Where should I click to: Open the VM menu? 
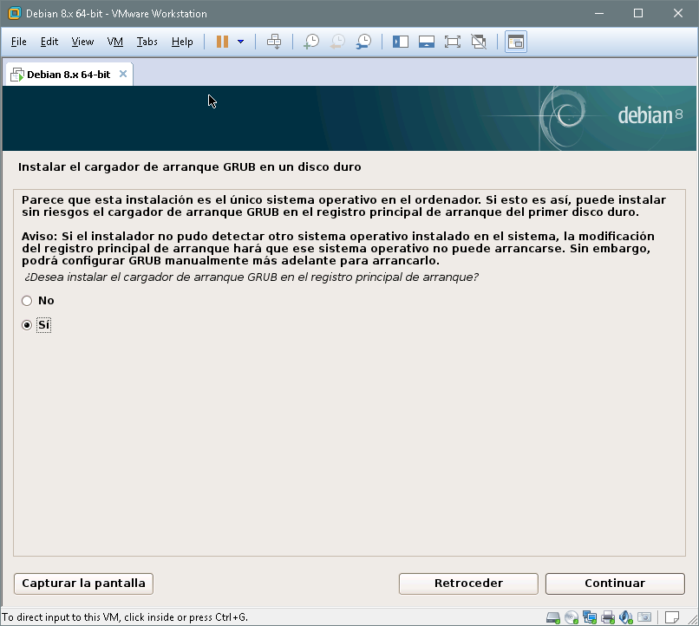tap(115, 42)
